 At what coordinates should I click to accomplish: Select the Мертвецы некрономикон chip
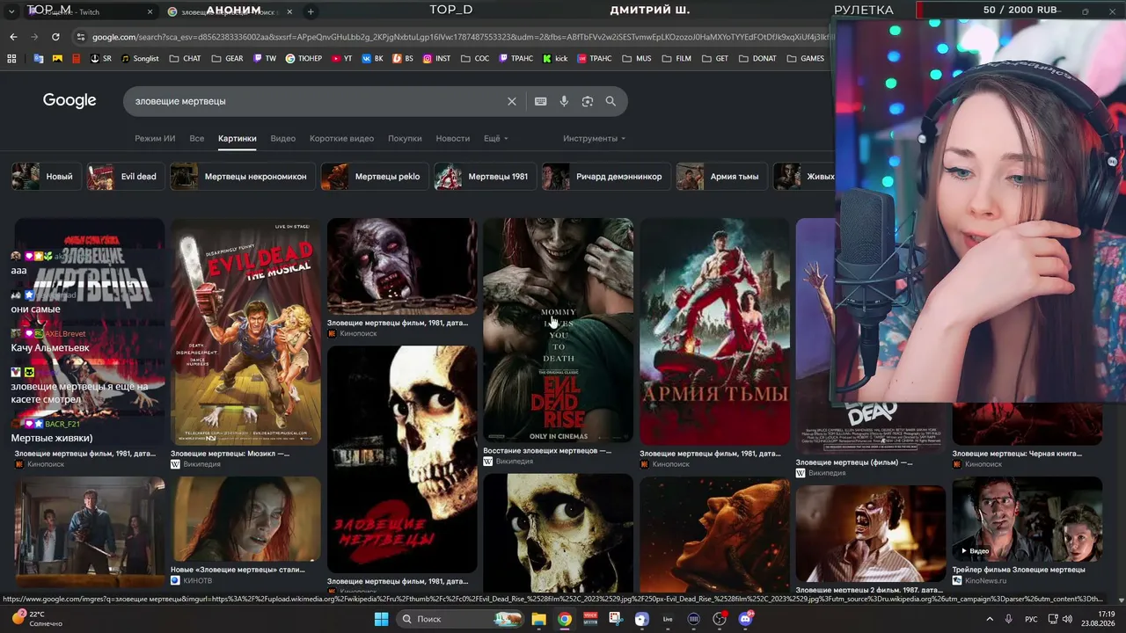(242, 177)
